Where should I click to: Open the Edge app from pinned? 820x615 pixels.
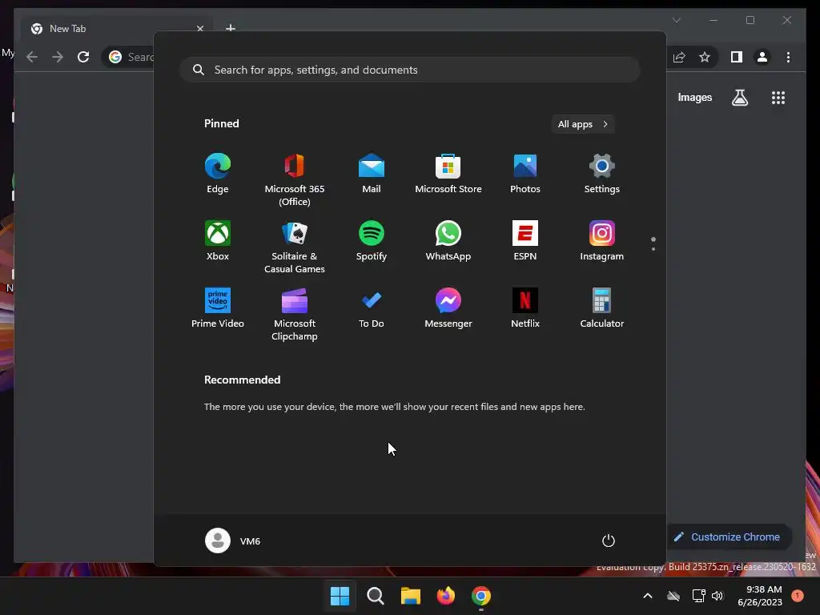coord(218,174)
